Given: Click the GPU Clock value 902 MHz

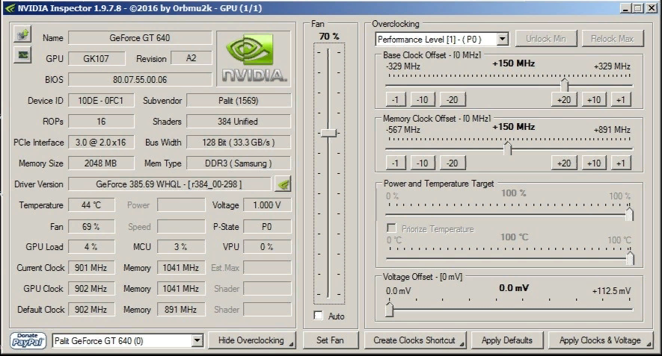Looking at the screenshot, I should (x=91, y=289).
